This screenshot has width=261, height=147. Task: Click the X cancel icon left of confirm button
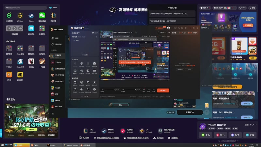click(x=111, y=105)
